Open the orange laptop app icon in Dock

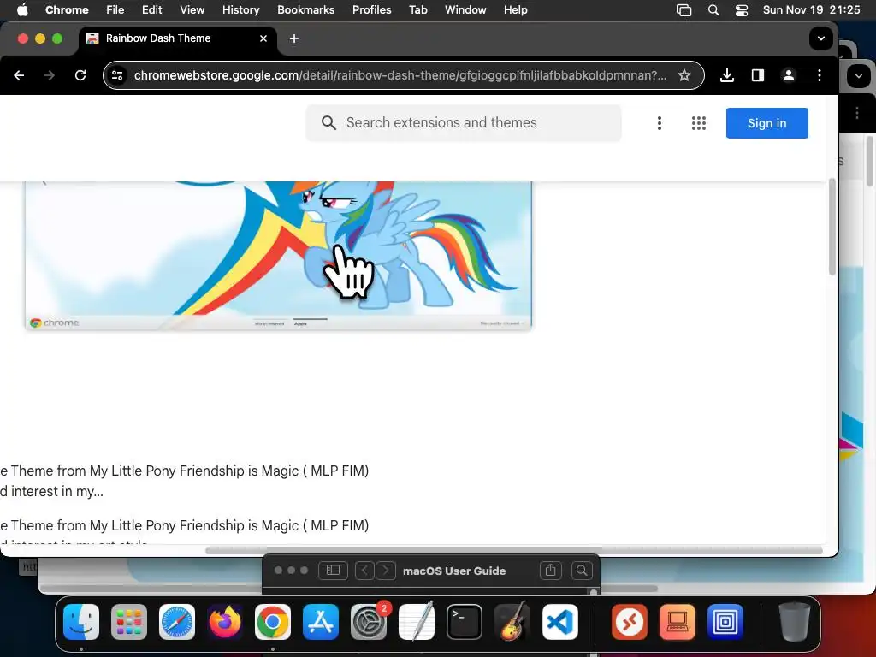678,622
